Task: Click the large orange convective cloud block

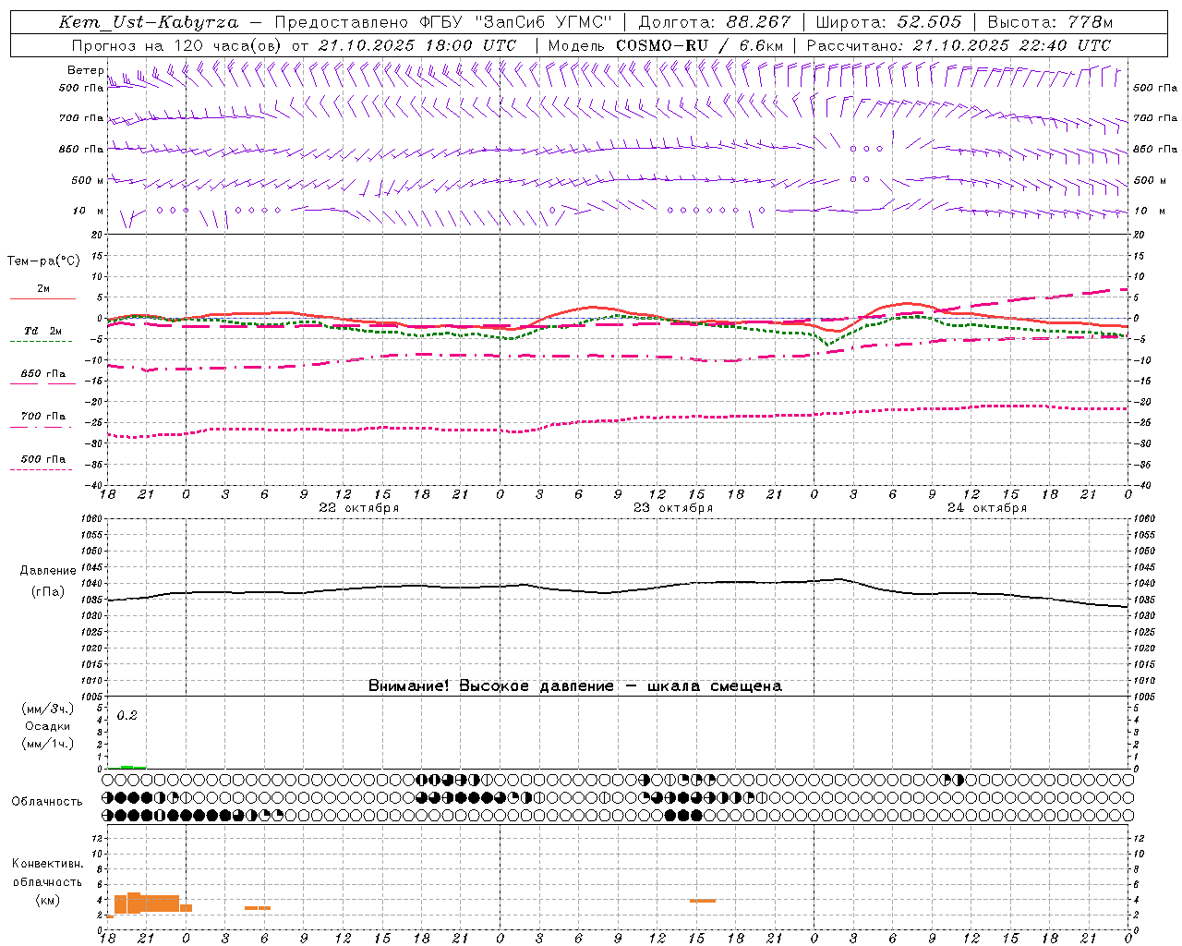Action: (x=147, y=903)
